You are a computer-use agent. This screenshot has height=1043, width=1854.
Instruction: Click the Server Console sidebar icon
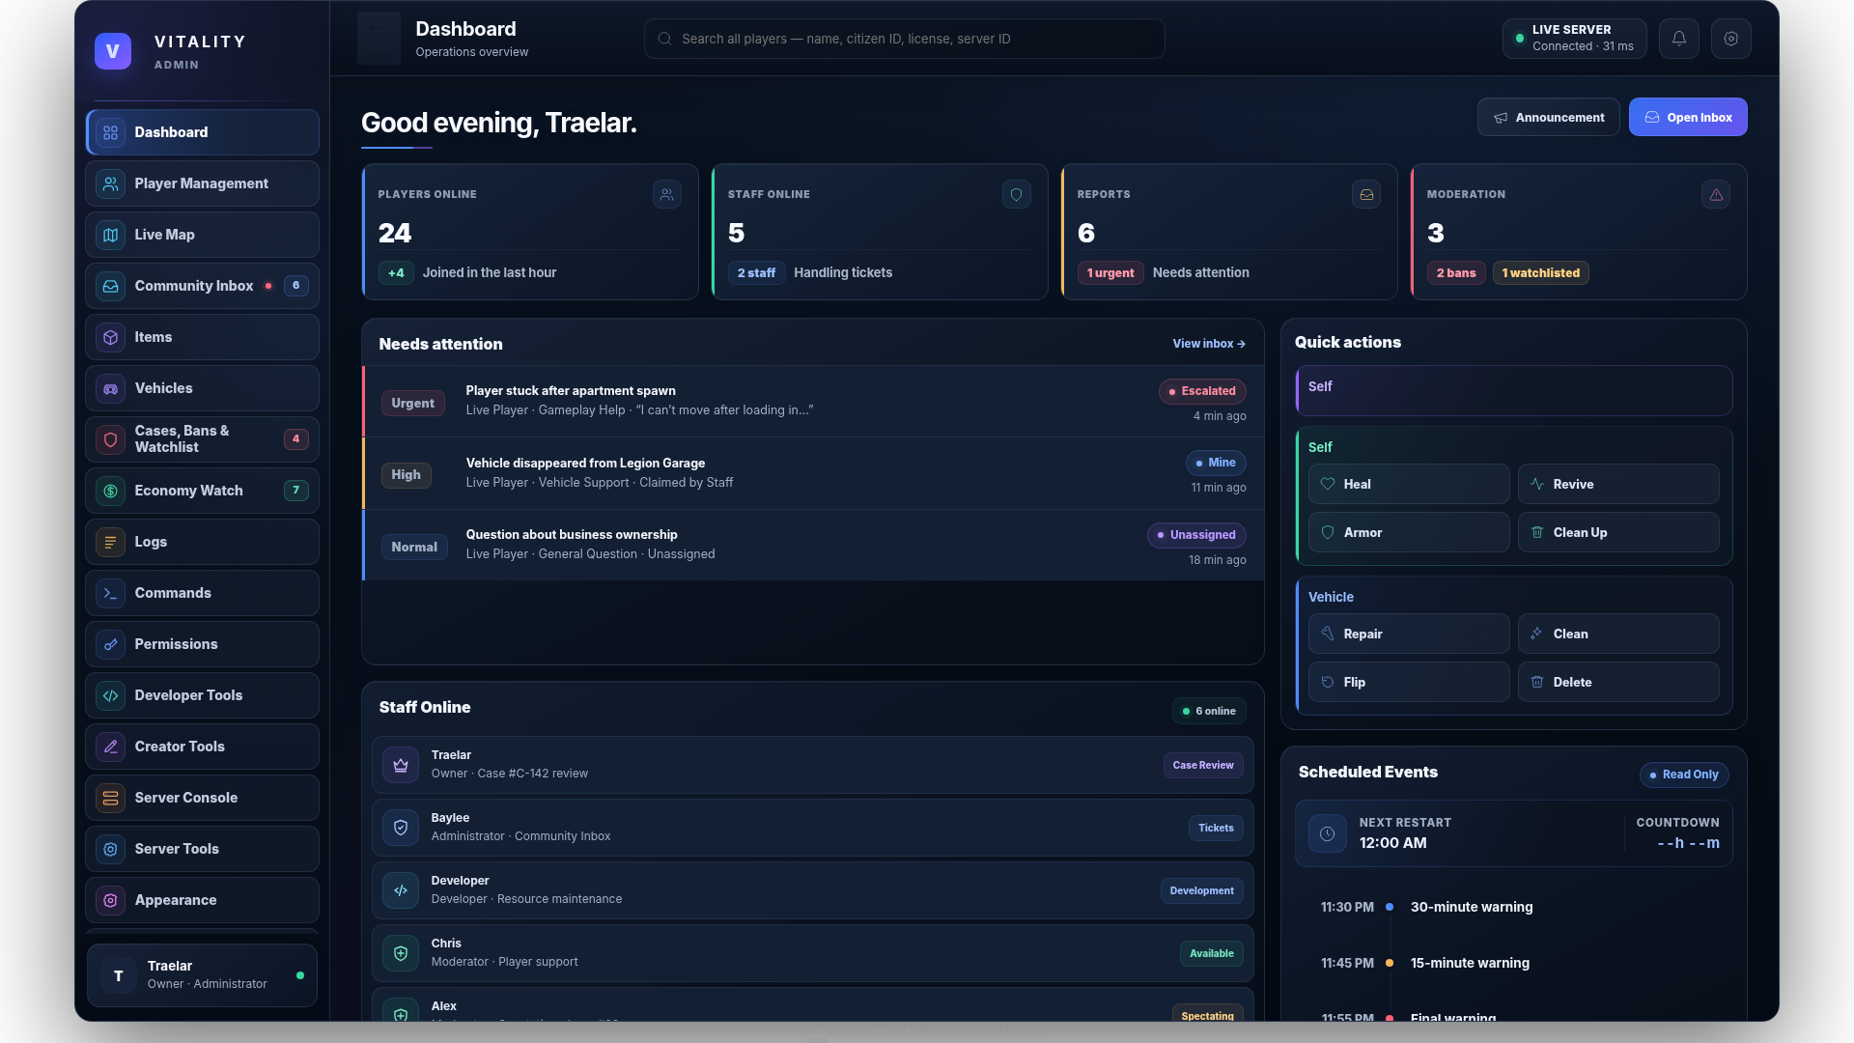[111, 798]
